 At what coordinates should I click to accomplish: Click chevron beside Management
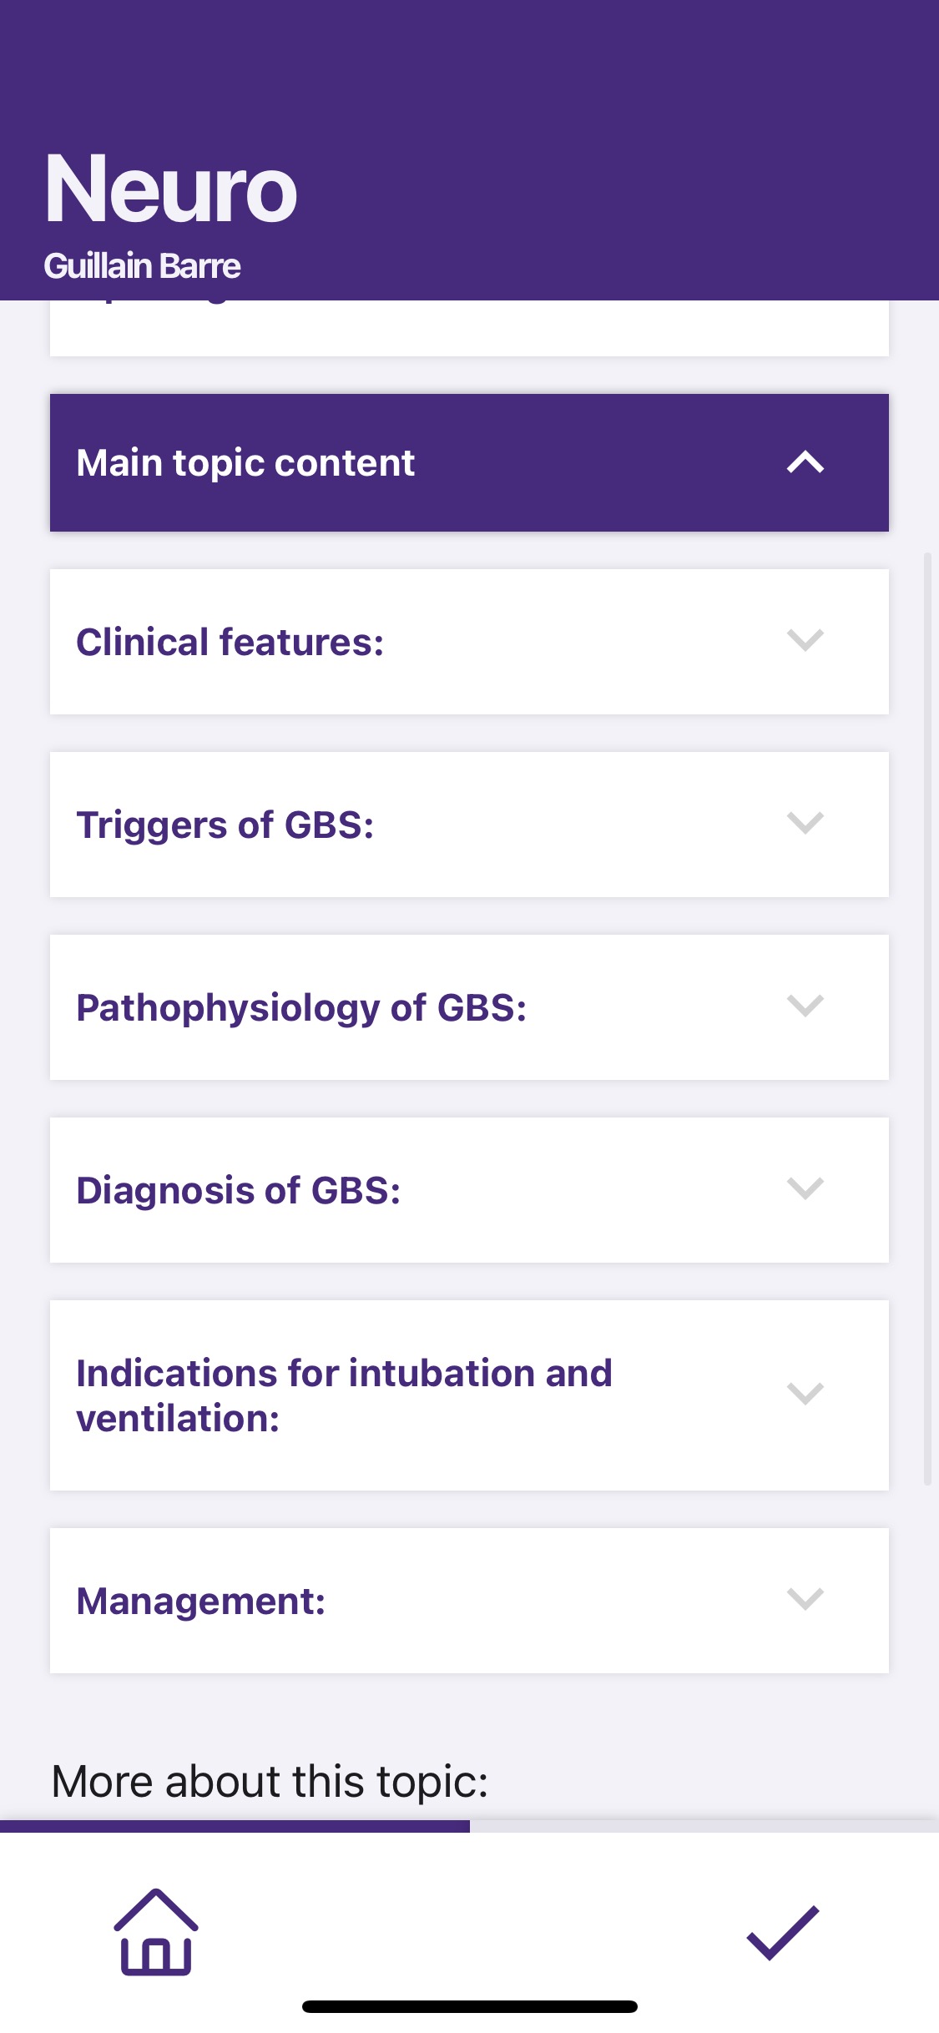tap(805, 1600)
